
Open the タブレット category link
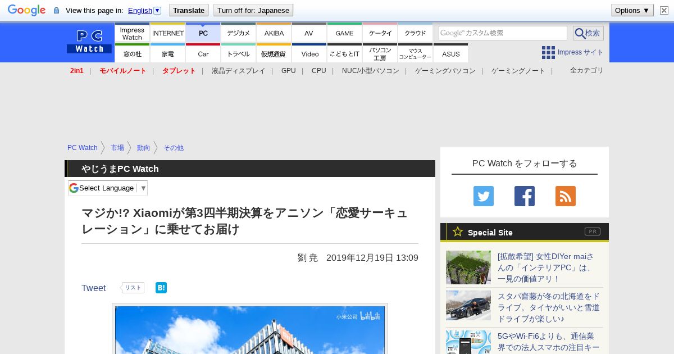[179, 71]
